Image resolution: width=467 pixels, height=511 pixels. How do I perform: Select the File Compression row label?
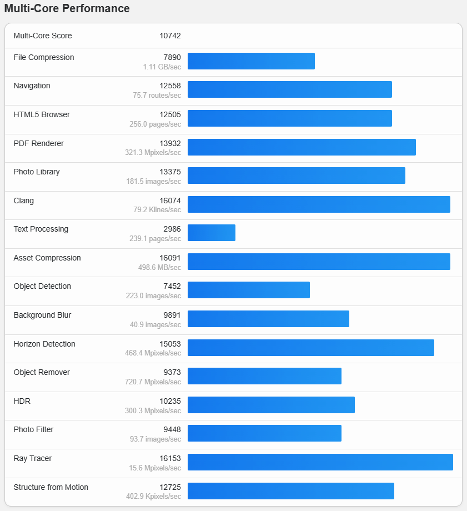click(44, 57)
